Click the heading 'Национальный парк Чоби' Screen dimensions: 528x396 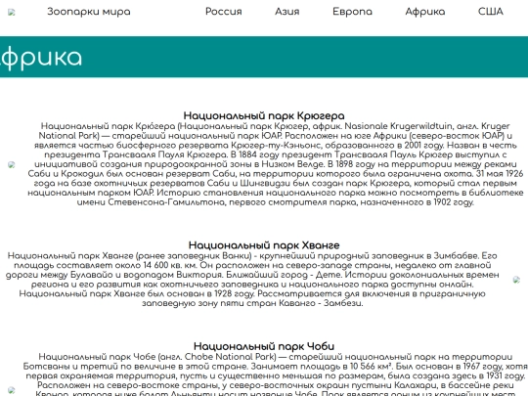coord(264,346)
